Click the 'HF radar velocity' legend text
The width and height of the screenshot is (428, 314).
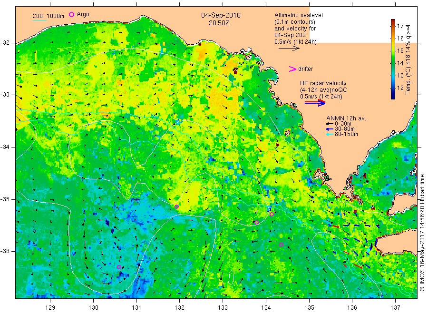323,83
